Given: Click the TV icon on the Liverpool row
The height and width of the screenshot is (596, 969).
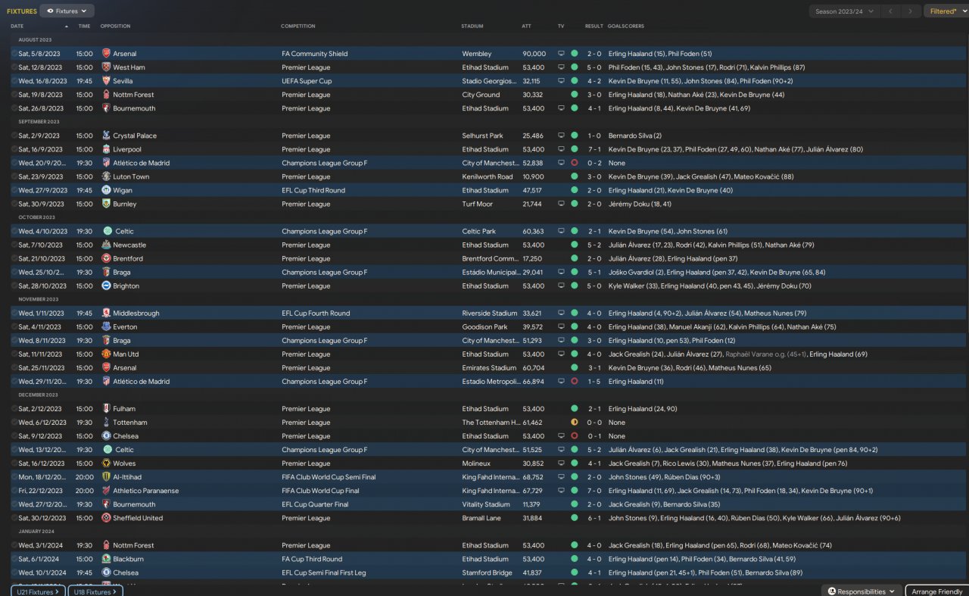Looking at the screenshot, I should (x=561, y=149).
